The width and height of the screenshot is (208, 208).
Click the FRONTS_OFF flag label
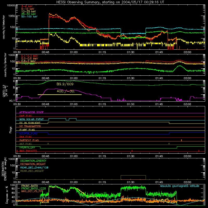coord(27,147)
